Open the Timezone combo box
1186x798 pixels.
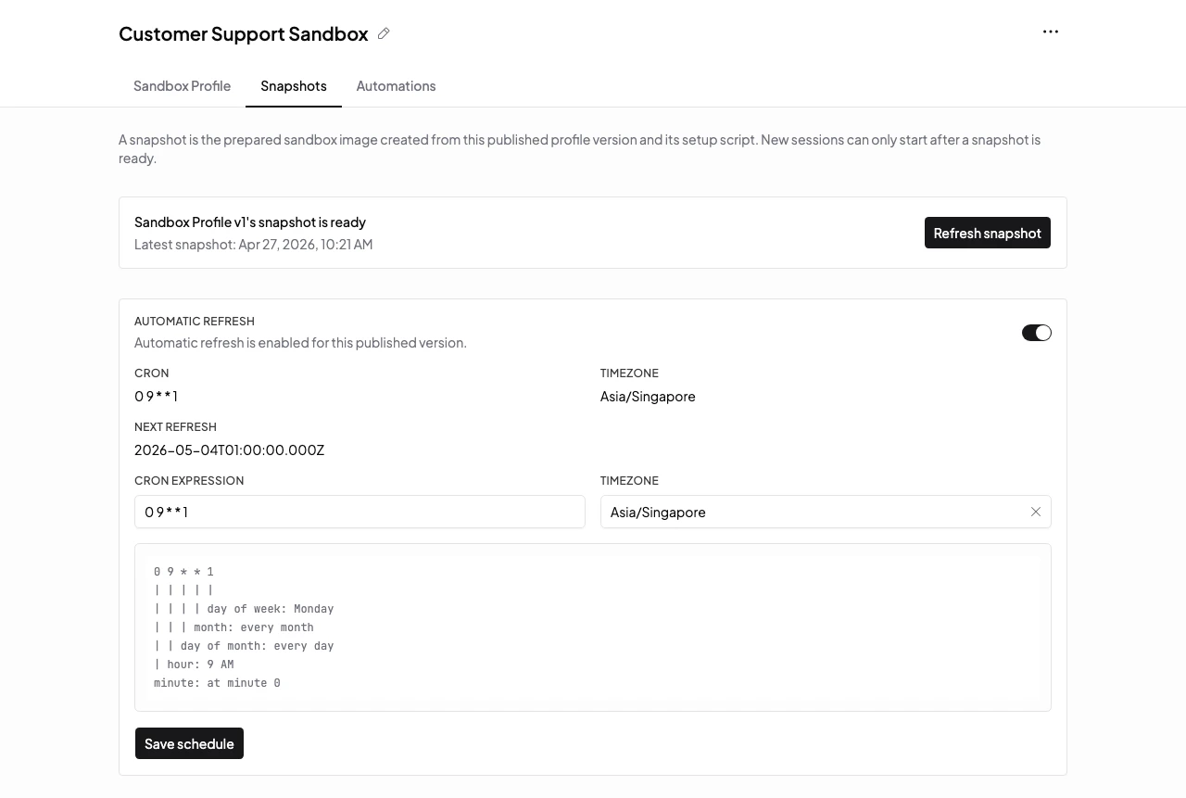click(826, 512)
